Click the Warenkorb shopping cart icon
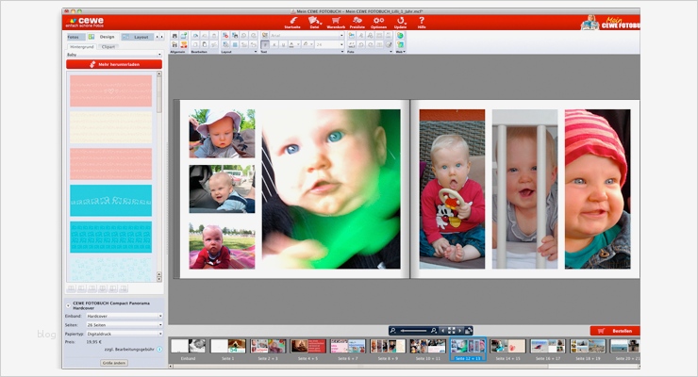698x377 pixels. [x=336, y=20]
